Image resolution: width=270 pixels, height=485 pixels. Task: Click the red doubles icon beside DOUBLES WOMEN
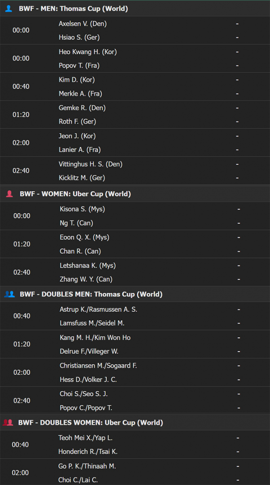pos(8,423)
